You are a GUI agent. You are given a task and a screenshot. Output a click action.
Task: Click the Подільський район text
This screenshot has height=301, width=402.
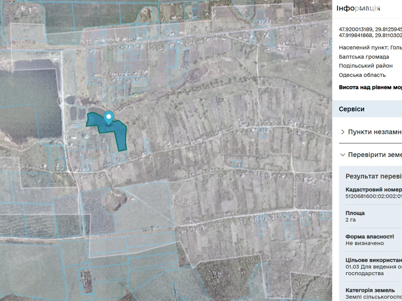366,66
